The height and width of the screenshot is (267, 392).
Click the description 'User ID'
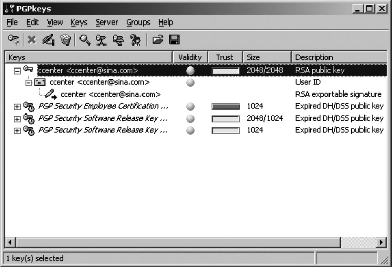308,82
